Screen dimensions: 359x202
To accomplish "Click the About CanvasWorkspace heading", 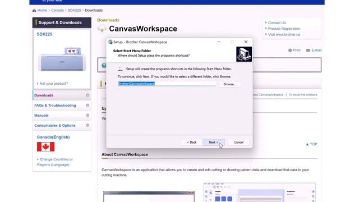I will point(125,155).
